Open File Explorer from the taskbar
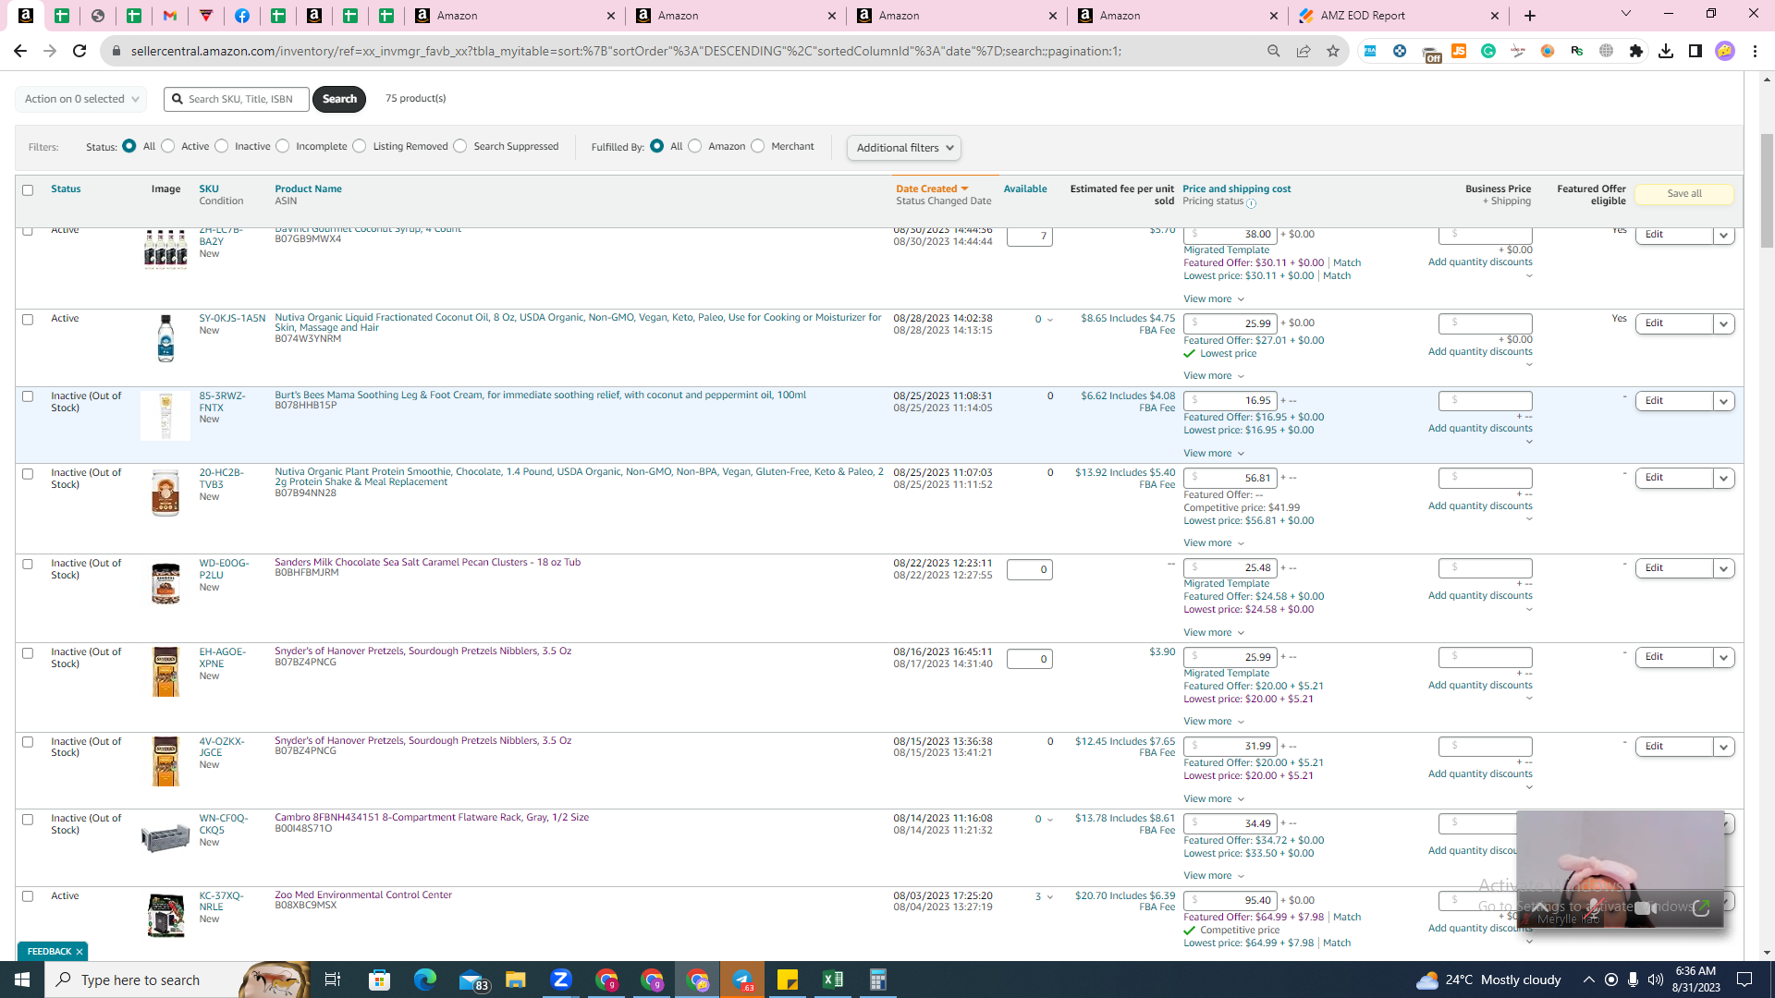The width and height of the screenshot is (1775, 998). coord(516,980)
